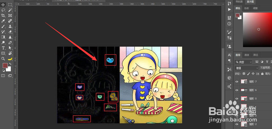Select the Sharpen triangle tool

[10, 37]
